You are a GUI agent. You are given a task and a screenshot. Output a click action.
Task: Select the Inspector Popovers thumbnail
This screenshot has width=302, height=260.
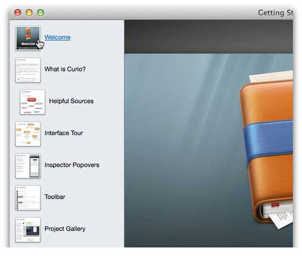click(x=28, y=166)
